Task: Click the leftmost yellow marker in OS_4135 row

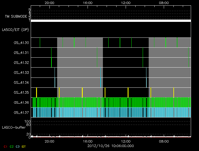Action: pyautogui.click(x=36, y=93)
